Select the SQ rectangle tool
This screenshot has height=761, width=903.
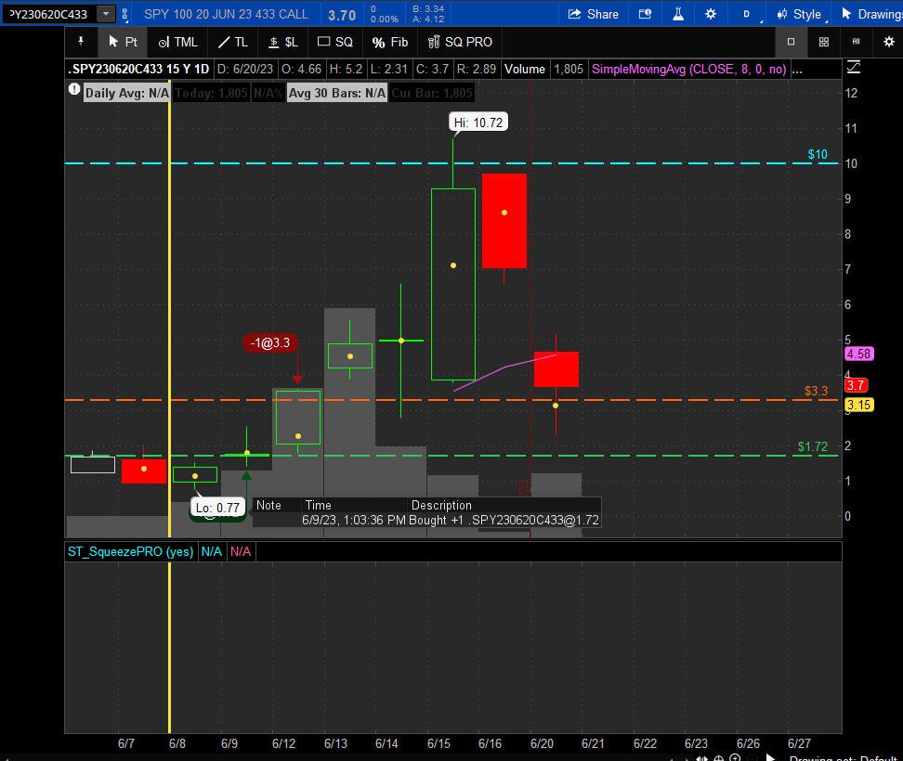pyautogui.click(x=335, y=42)
